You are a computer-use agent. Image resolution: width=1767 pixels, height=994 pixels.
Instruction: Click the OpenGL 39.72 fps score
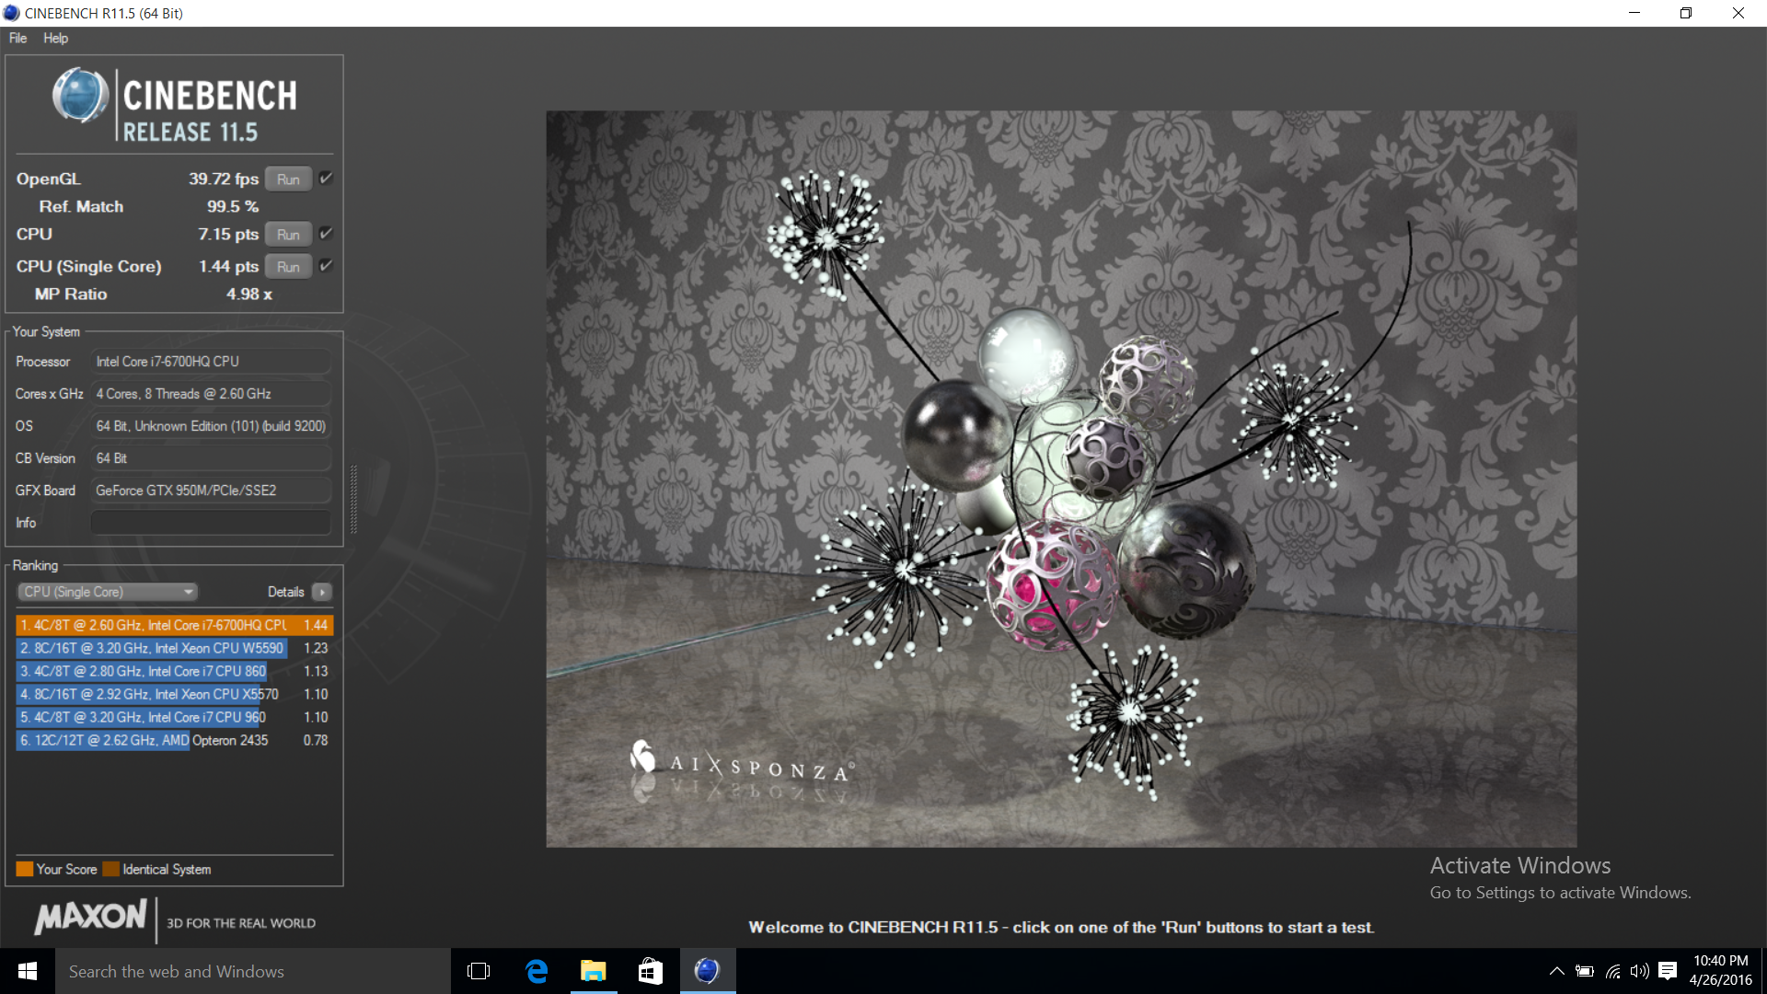pyautogui.click(x=224, y=179)
